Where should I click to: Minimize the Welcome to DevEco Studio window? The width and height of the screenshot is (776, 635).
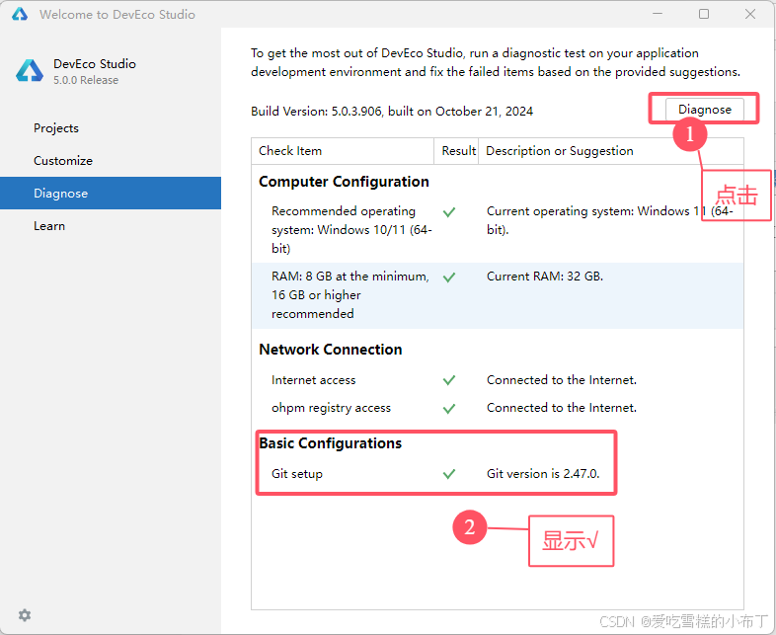[658, 14]
